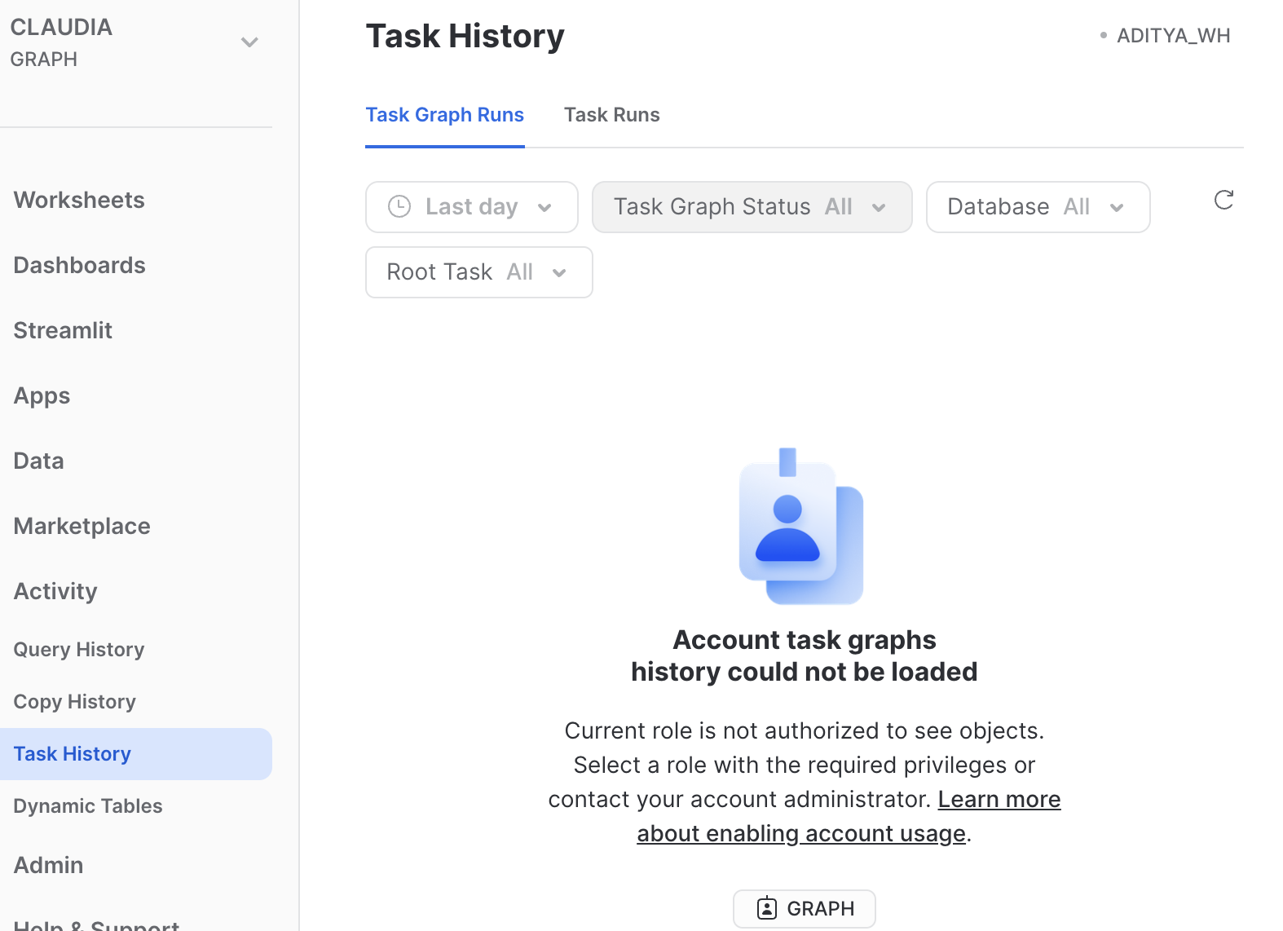Image resolution: width=1283 pixels, height=931 pixels.
Task: Go to Dashboards in the sidebar
Action: tap(79, 266)
